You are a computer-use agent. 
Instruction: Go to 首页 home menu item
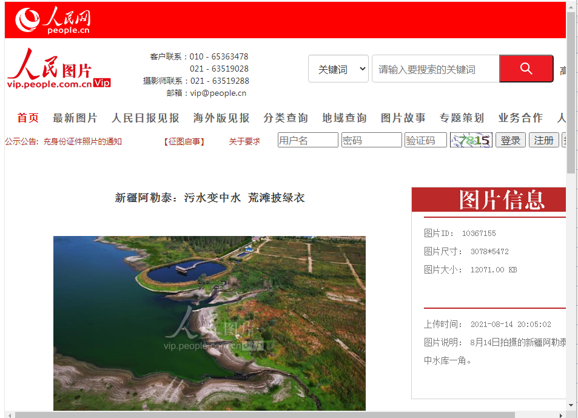(x=28, y=118)
